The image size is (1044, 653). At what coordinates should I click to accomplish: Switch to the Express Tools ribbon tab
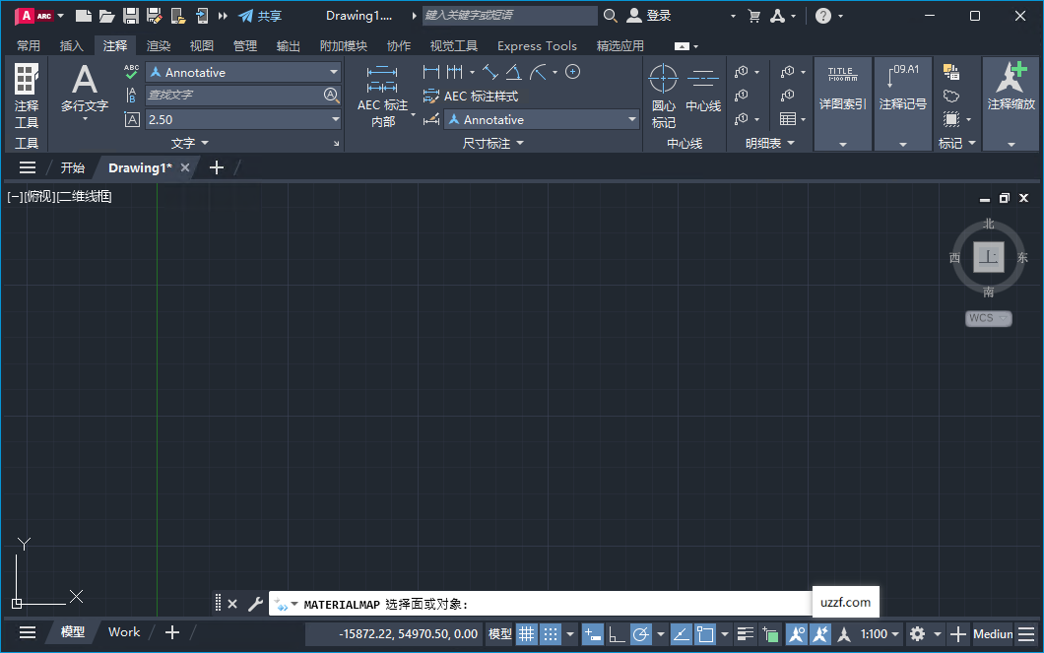click(537, 45)
